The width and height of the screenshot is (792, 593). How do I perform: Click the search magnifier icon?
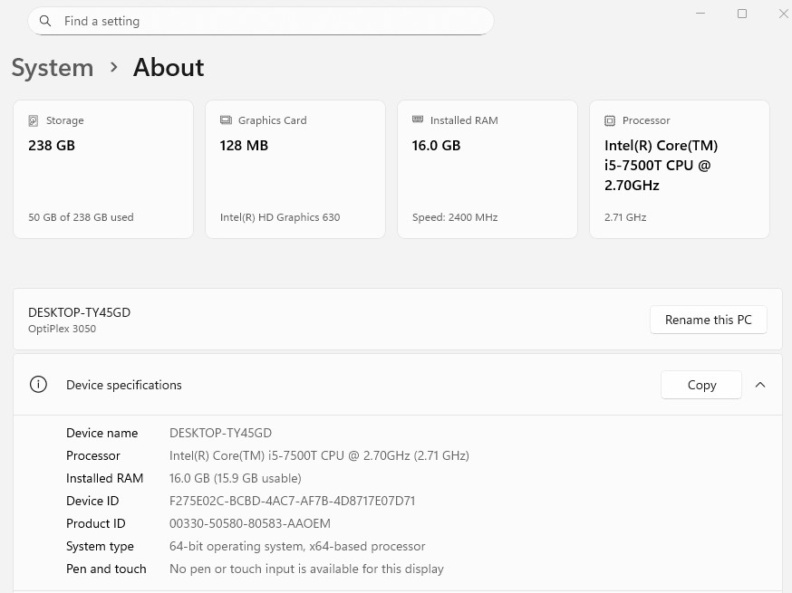click(x=45, y=21)
